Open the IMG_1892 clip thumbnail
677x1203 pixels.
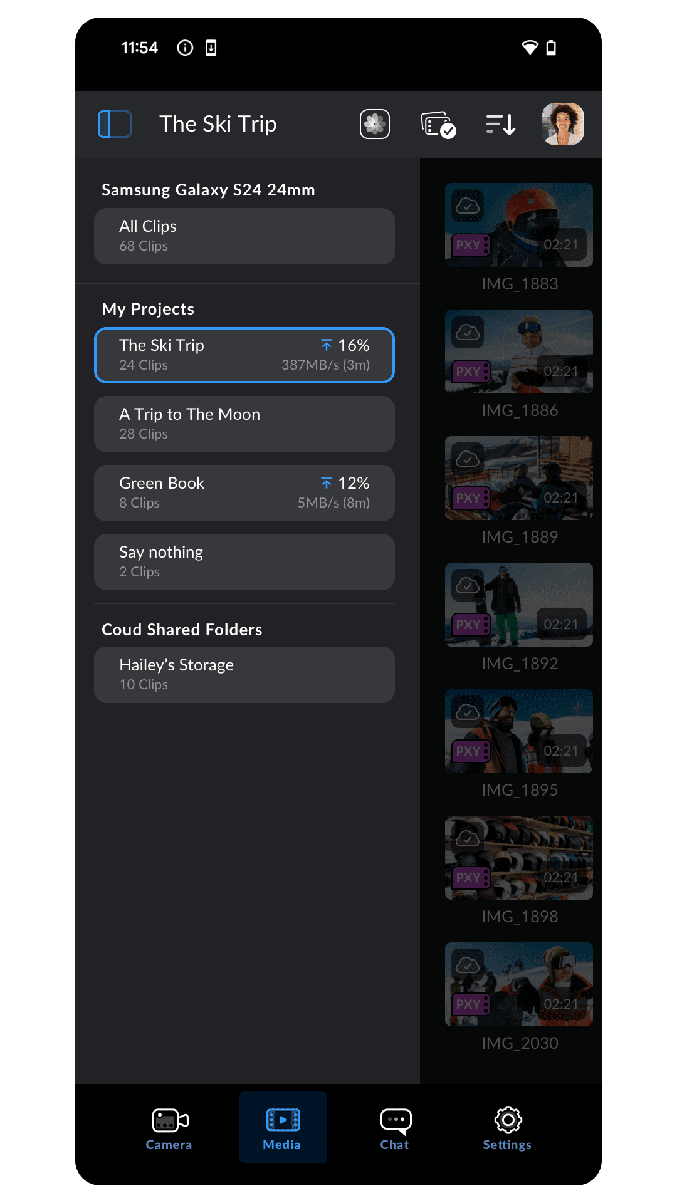[519, 605]
